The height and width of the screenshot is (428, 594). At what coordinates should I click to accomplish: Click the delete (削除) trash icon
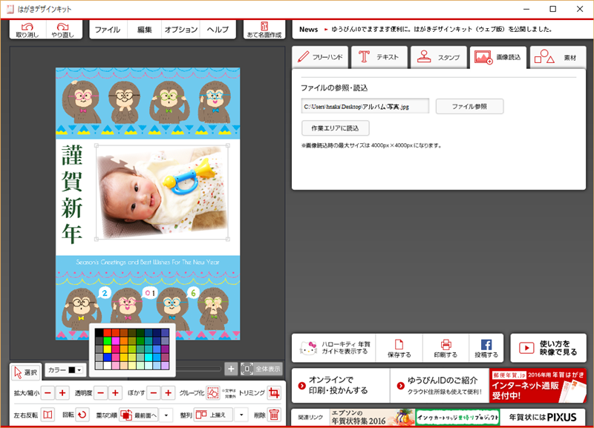[274, 415]
